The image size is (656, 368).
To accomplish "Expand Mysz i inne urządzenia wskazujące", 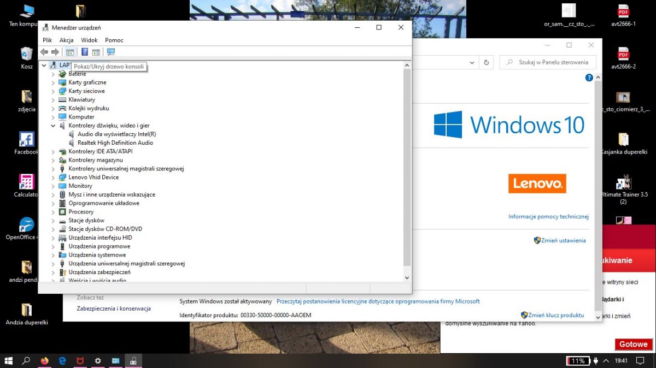I will tap(53, 194).
